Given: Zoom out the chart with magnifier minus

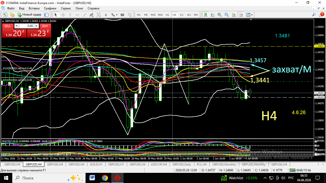Looking at the screenshot, I should [227, 15].
